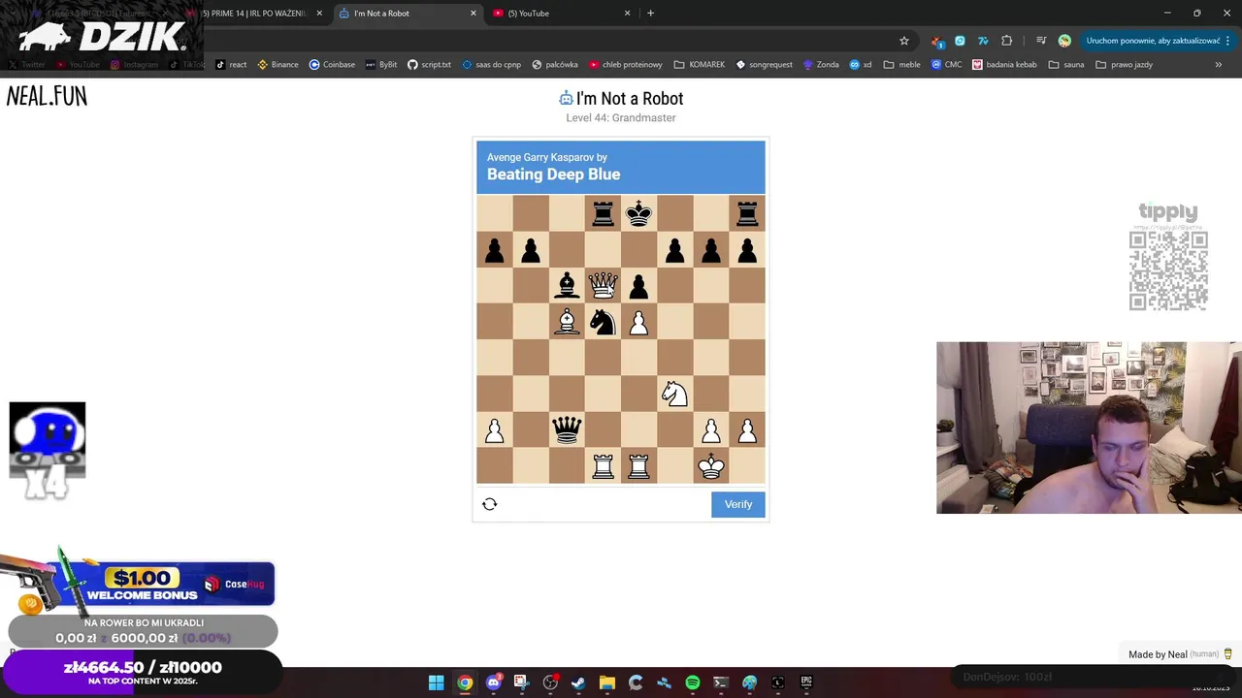The height and width of the screenshot is (698, 1242).
Task: Select the white rook on e1
Action: 638,465
